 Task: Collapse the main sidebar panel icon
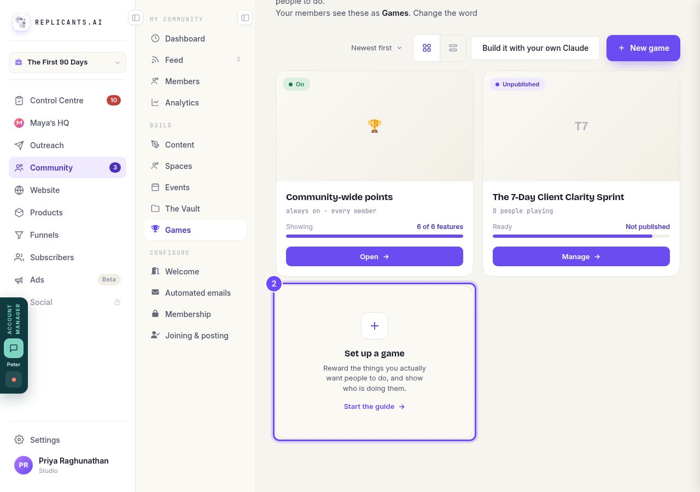tap(136, 17)
